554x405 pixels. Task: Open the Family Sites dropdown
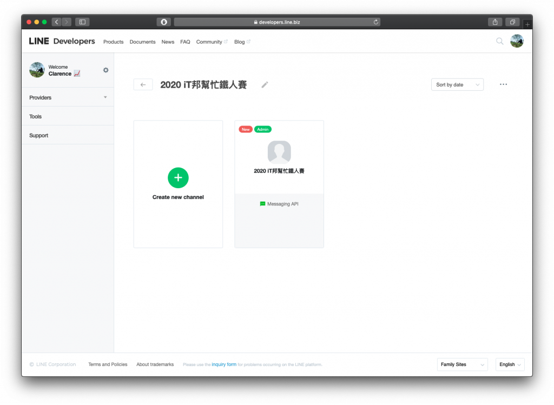point(462,364)
